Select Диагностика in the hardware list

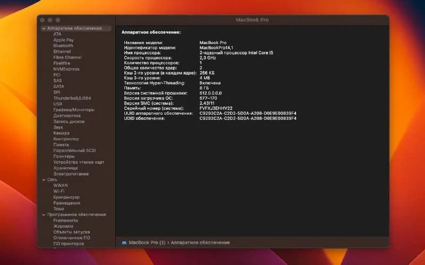tap(67, 116)
